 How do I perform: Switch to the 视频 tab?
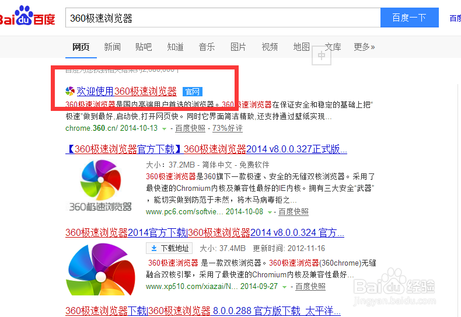pos(270,47)
